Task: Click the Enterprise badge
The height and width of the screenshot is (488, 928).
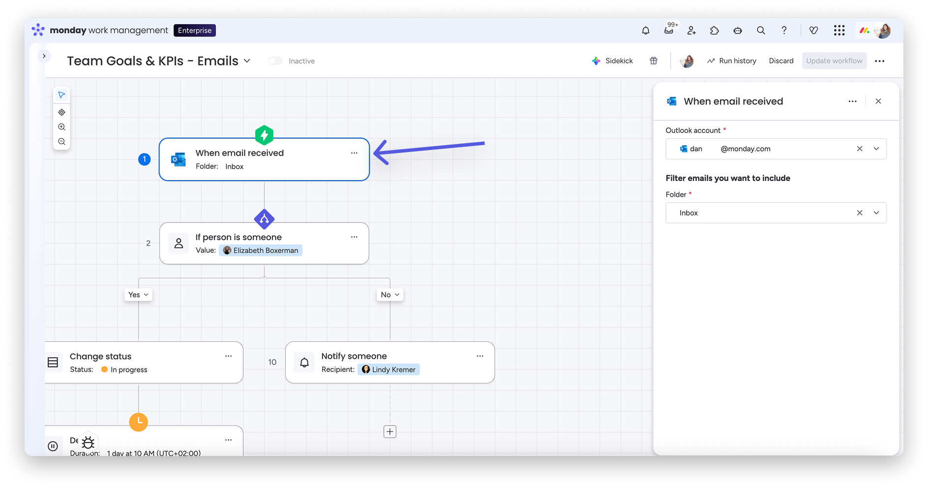Action: [195, 30]
